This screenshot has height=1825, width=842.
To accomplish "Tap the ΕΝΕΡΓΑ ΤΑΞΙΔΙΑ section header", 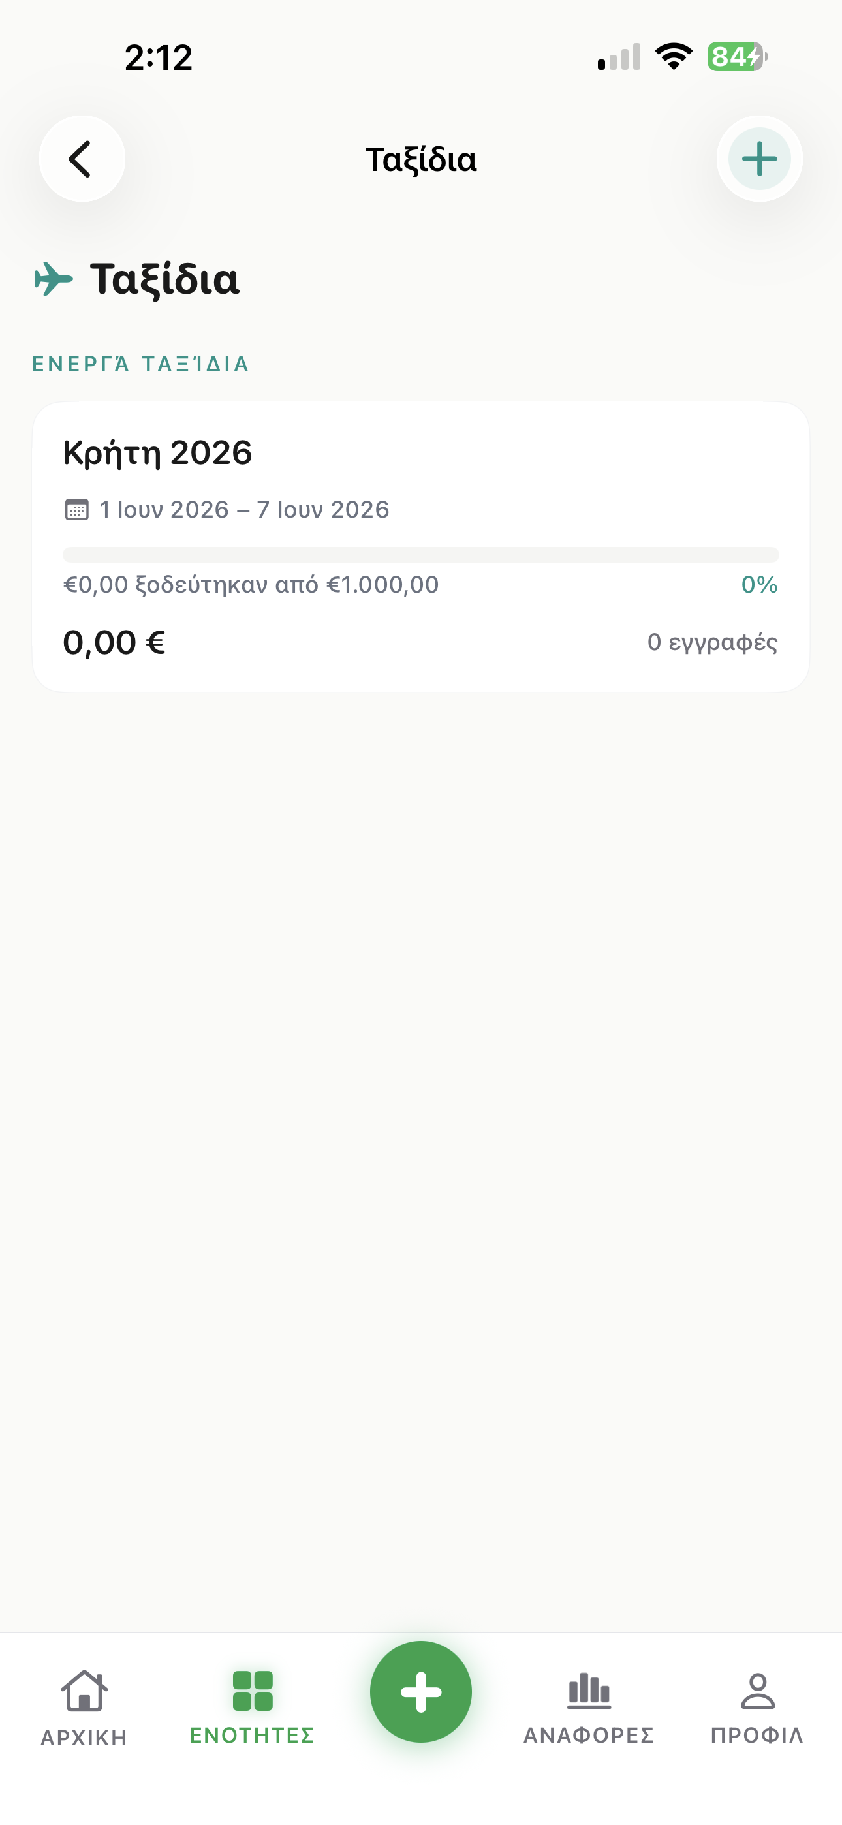I will 140,364.
